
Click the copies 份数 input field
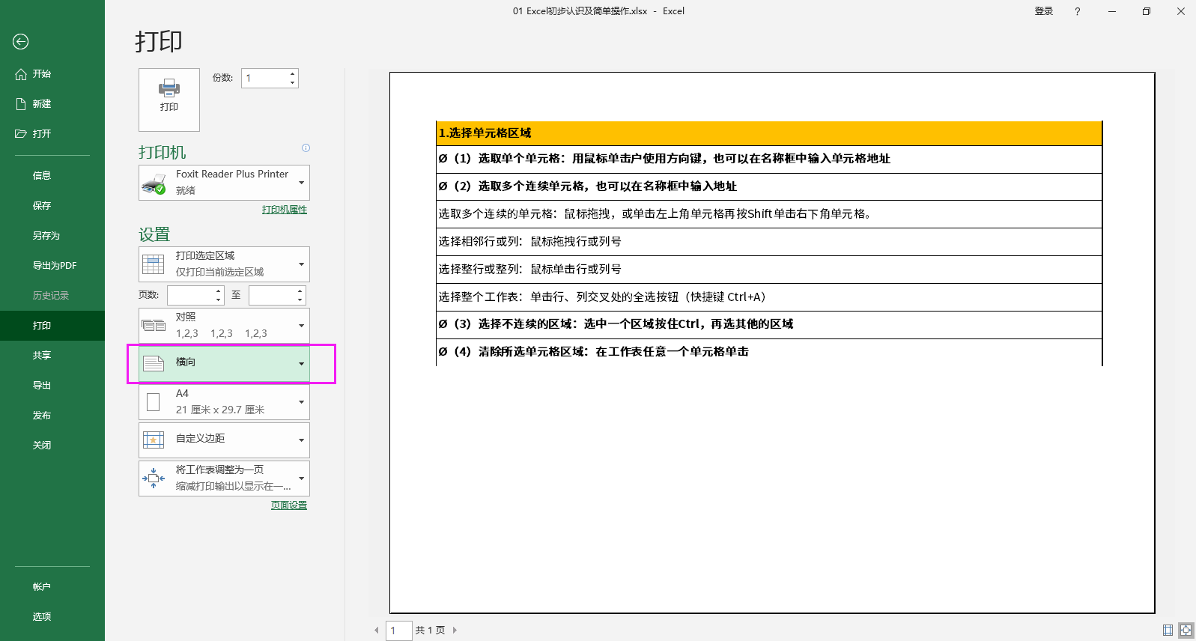tap(264, 78)
